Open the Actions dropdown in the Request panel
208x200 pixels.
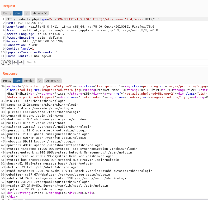coord(40,13)
